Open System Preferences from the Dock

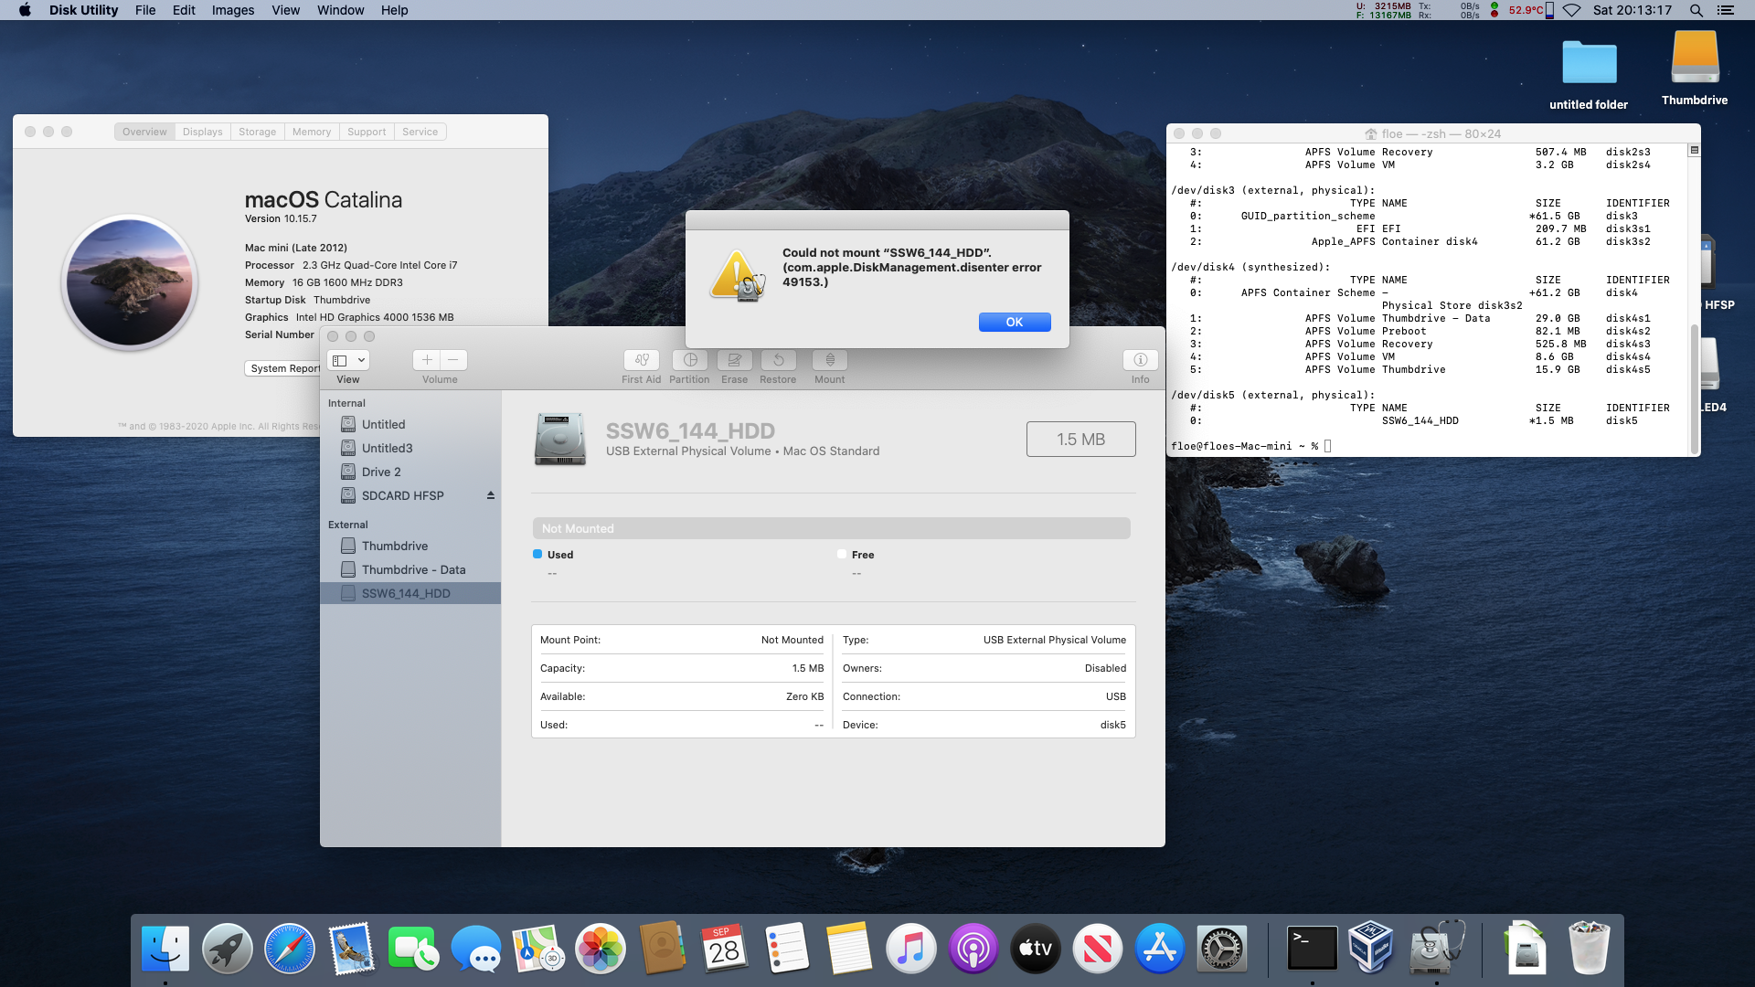point(1222,949)
